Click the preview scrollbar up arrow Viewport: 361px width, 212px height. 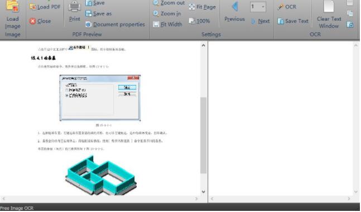(203, 45)
